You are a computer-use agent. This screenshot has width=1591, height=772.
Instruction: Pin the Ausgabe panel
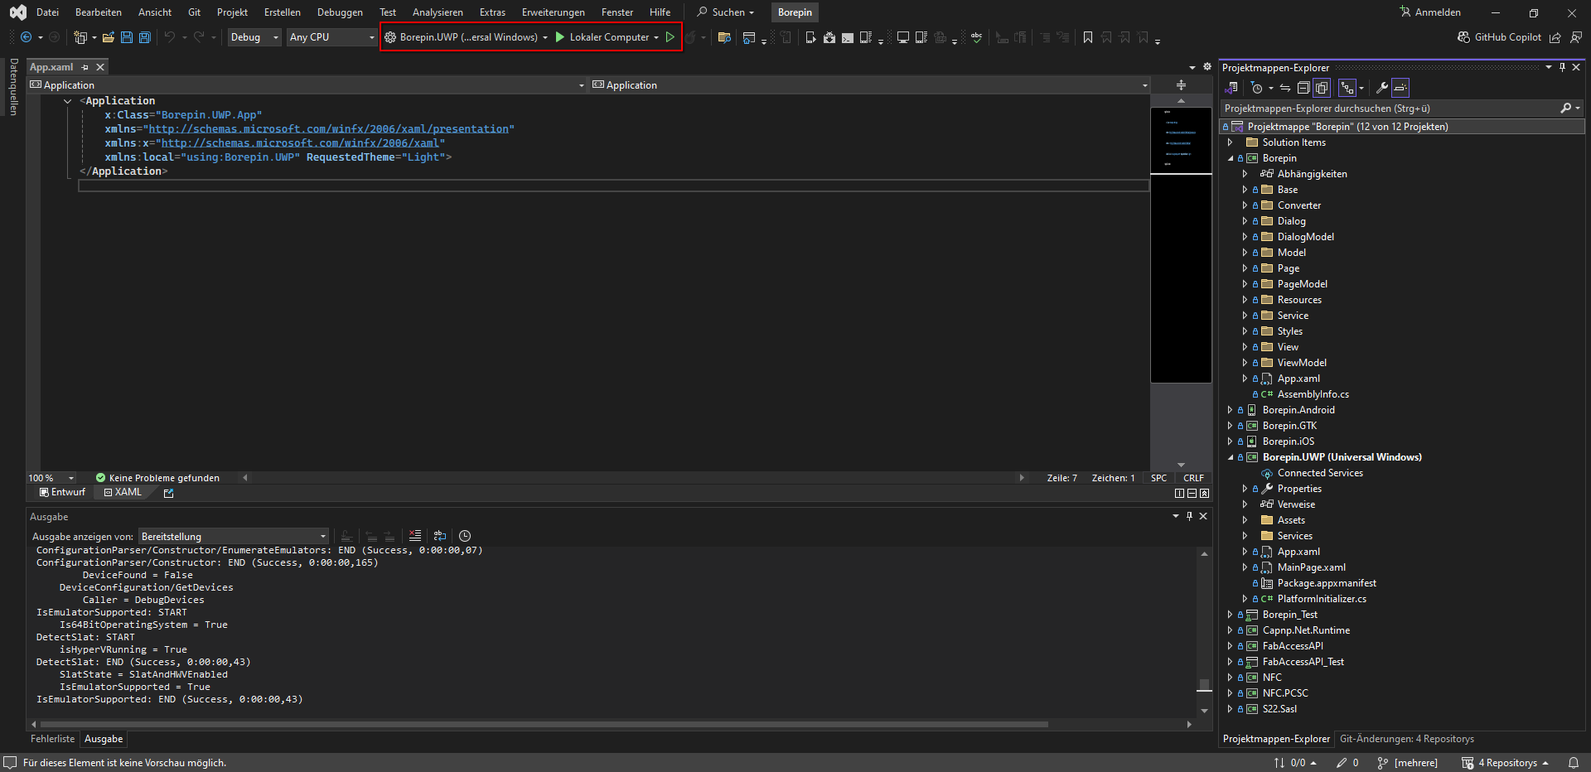tap(1189, 516)
